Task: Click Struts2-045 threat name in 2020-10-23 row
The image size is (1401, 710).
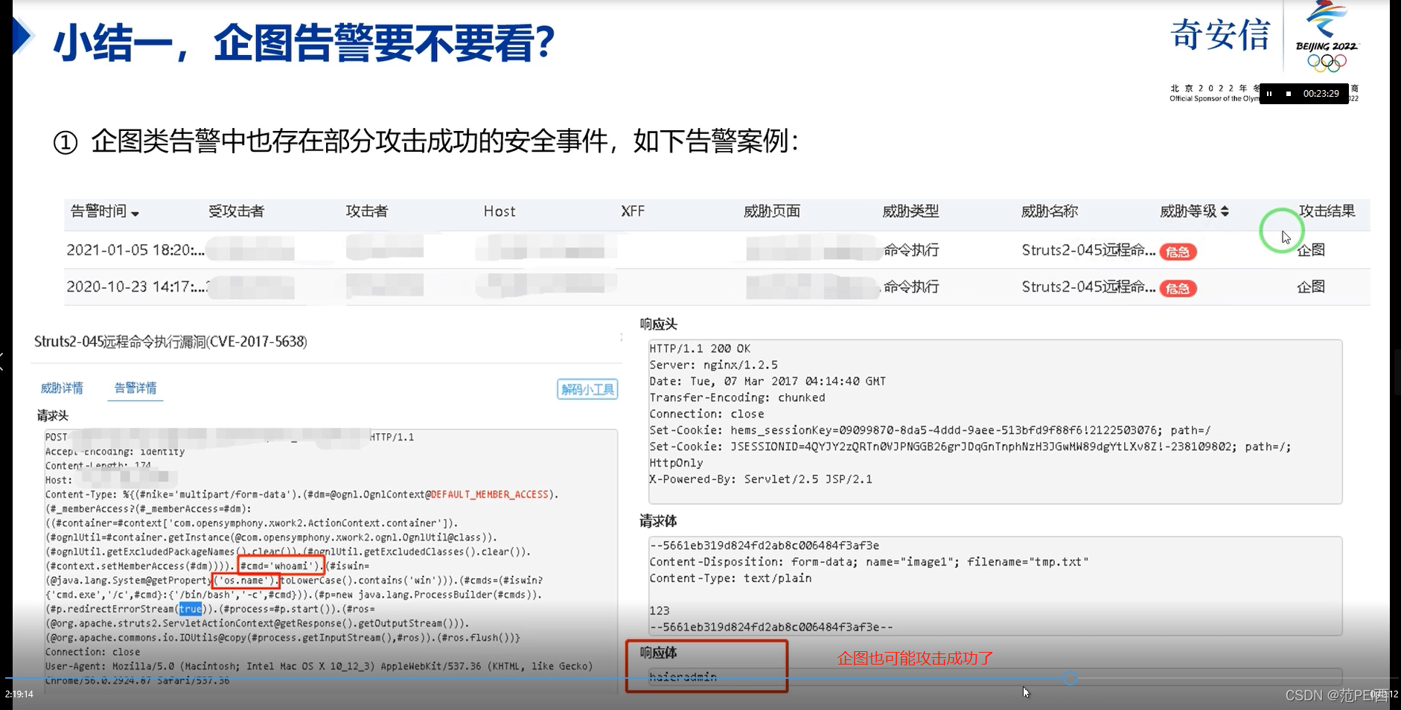Action: (1088, 287)
